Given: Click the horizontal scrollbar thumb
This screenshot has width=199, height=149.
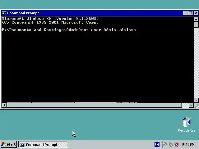Looking at the screenshot, I should coord(94,105).
